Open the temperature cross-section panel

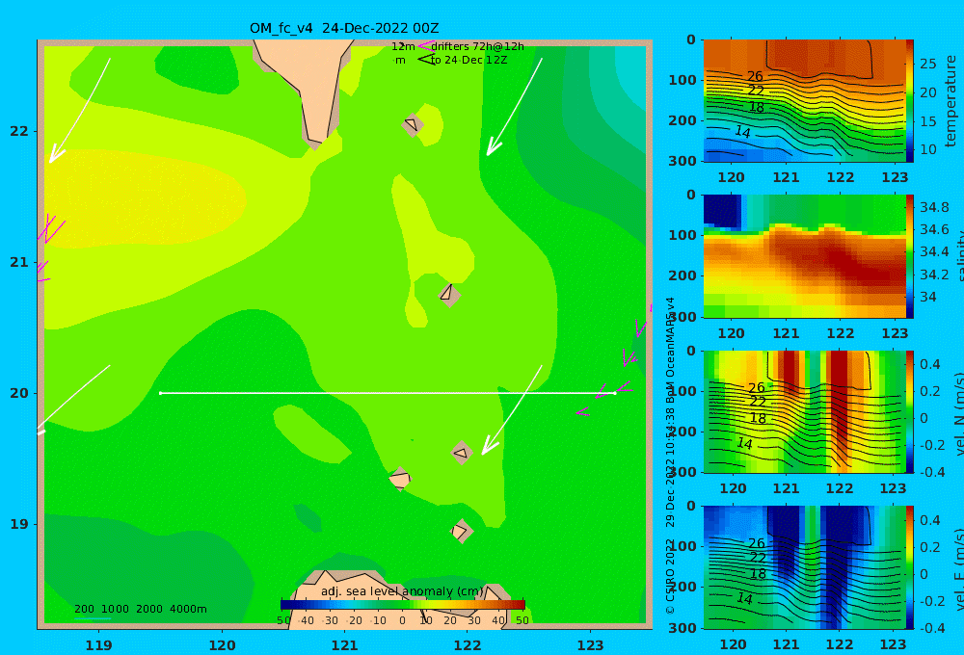(x=804, y=101)
